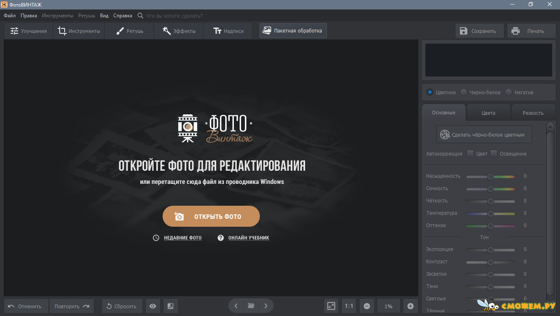Click the Экспозиция slider handle
Screen dimensions: 560x316
pos(490,250)
